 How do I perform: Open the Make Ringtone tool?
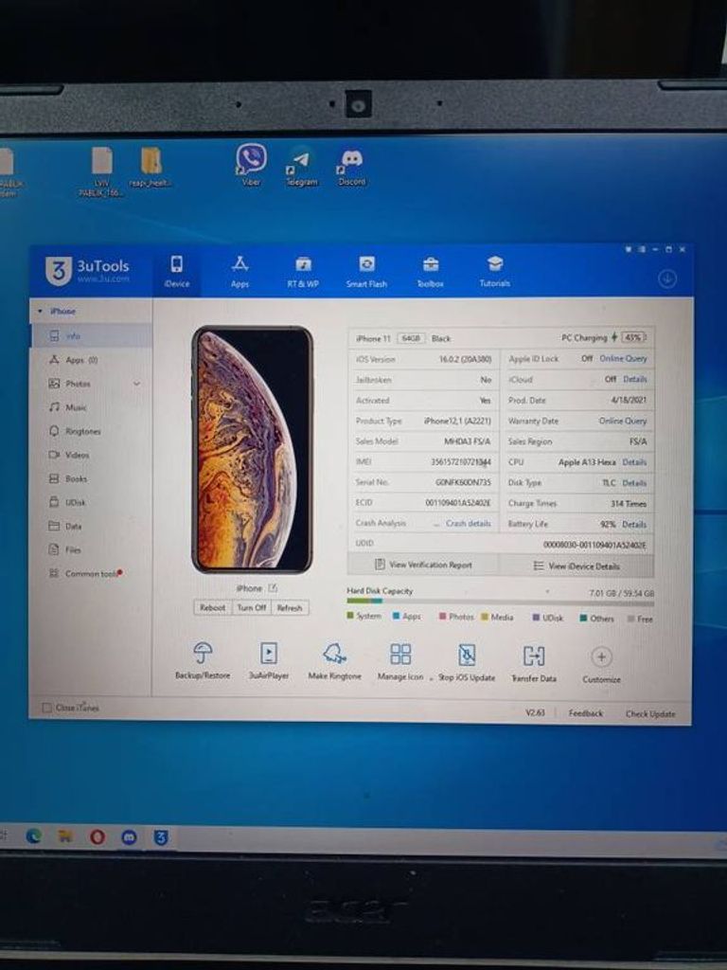pos(334,661)
